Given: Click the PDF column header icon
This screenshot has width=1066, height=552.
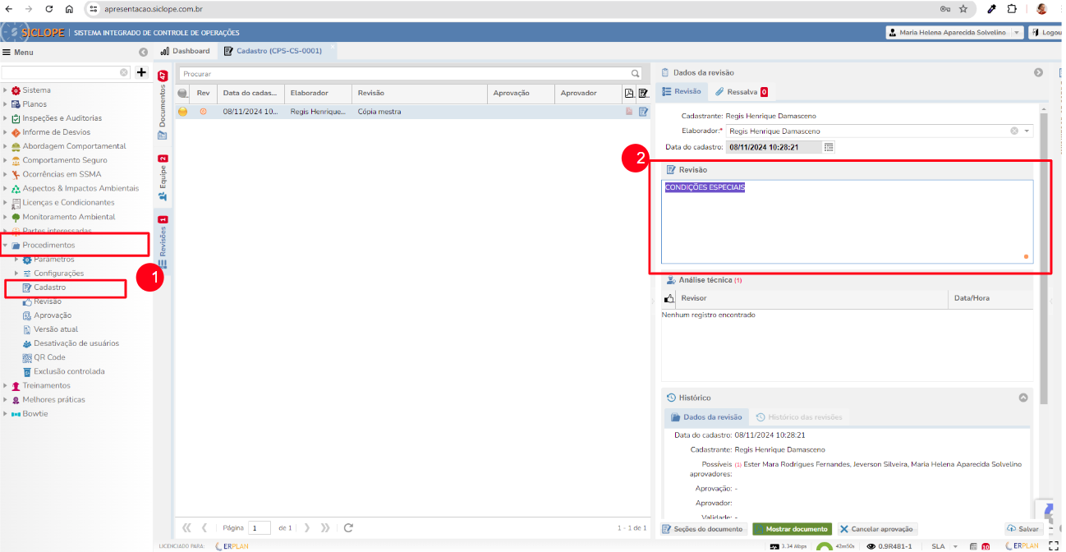Looking at the screenshot, I should tap(629, 93).
